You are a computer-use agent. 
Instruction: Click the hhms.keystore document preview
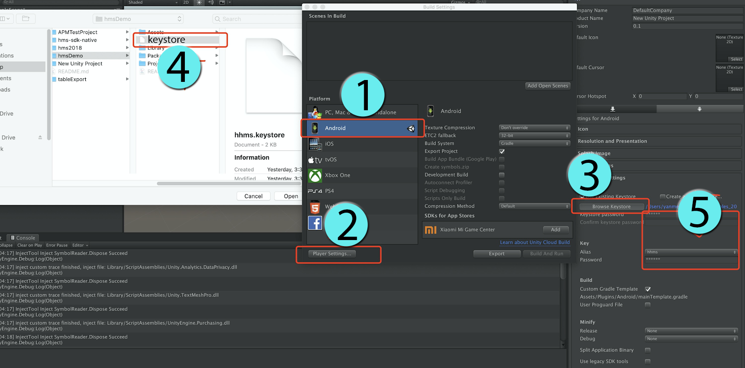273,75
